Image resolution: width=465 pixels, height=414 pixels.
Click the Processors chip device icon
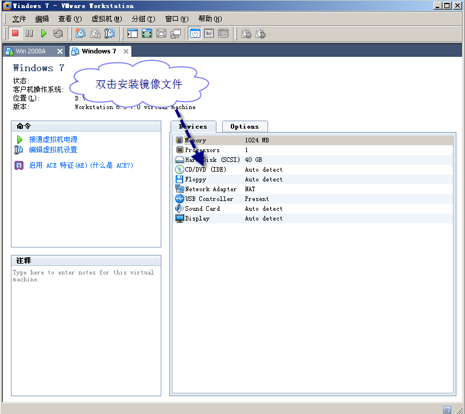pos(180,150)
